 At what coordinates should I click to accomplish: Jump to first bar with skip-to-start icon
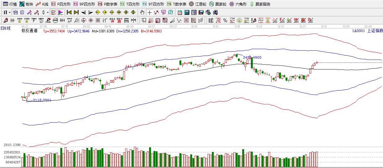[x=69, y=13]
